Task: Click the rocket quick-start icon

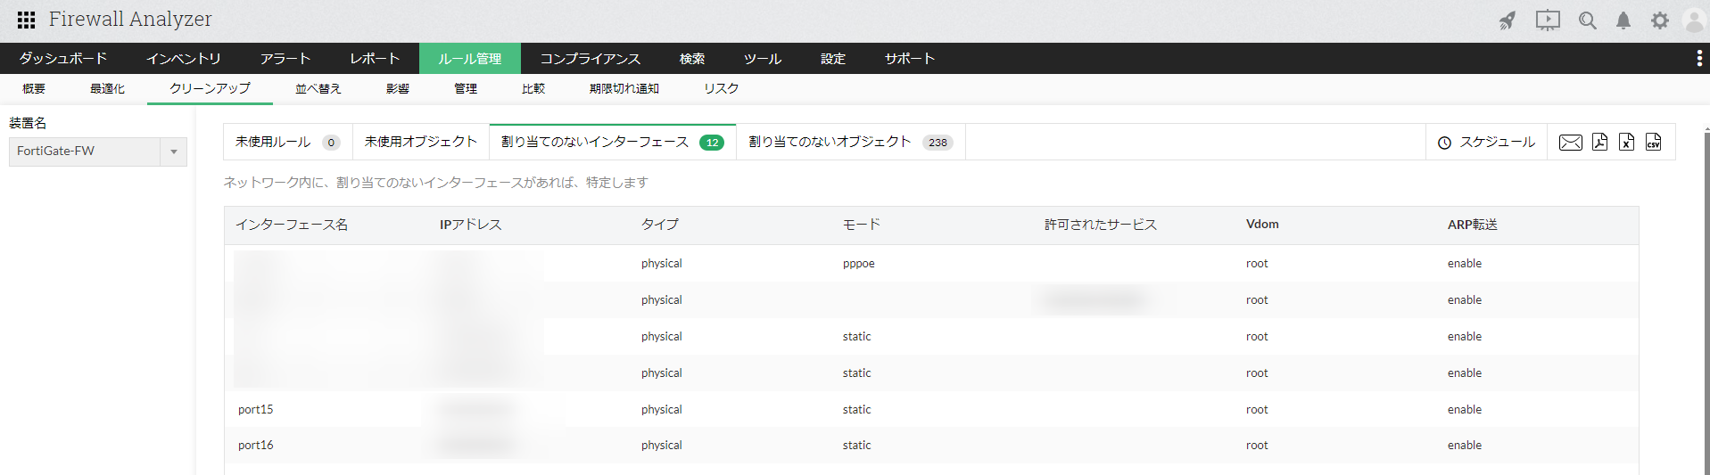Action: (x=1508, y=20)
